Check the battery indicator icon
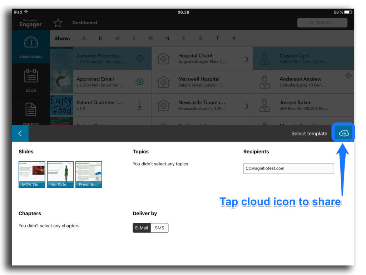The height and width of the screenshot is (275, 366). tap(348, 12)
